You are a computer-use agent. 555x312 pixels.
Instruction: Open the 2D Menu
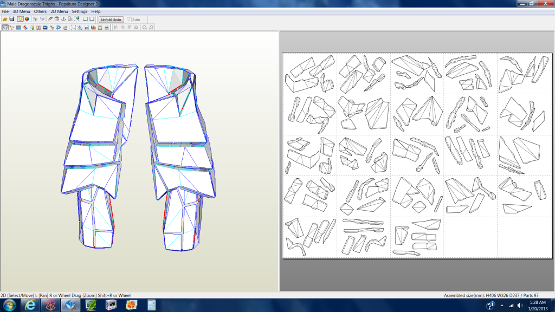59,11
